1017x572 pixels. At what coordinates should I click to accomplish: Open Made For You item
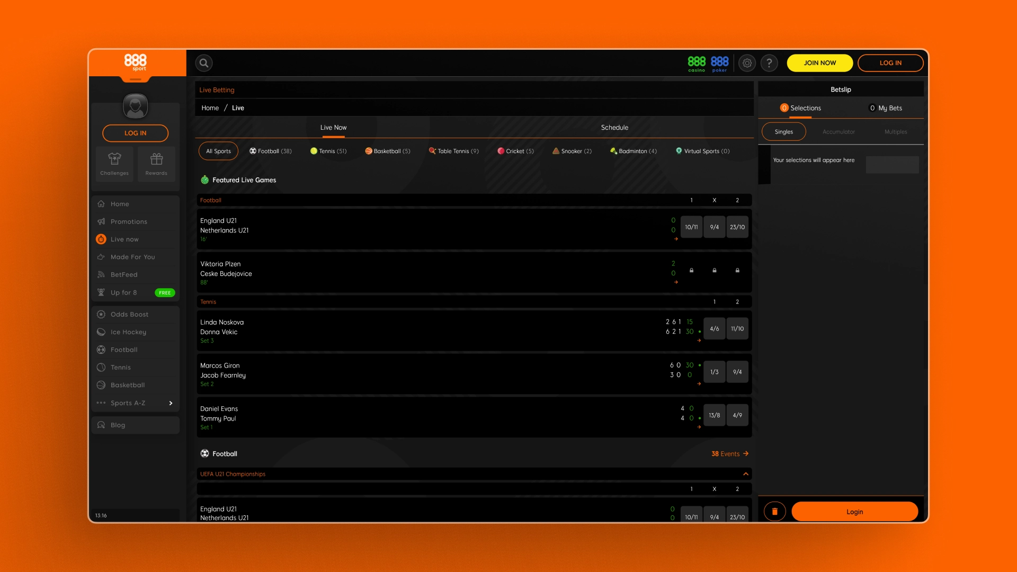point(136,257)
